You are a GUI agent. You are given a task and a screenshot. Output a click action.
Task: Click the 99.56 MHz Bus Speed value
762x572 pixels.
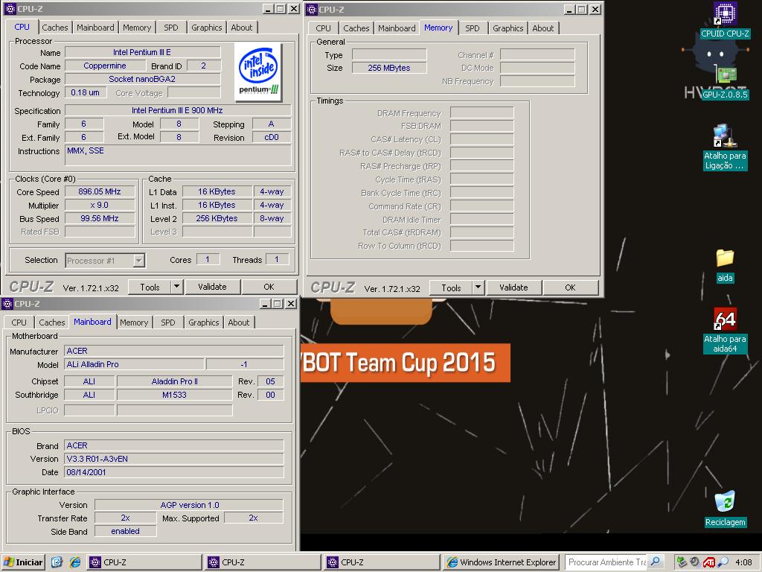tap(100, 218)
